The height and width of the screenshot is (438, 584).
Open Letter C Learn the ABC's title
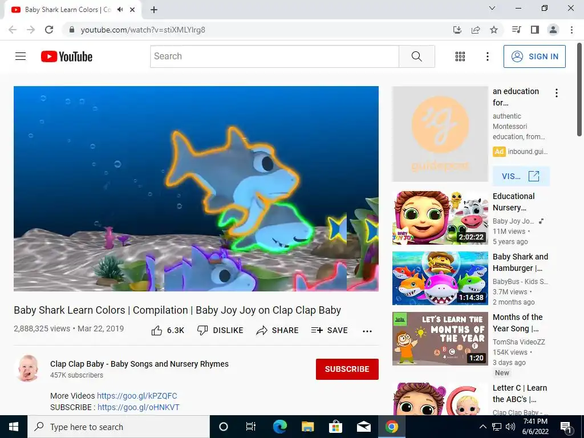tap(520, 394)
